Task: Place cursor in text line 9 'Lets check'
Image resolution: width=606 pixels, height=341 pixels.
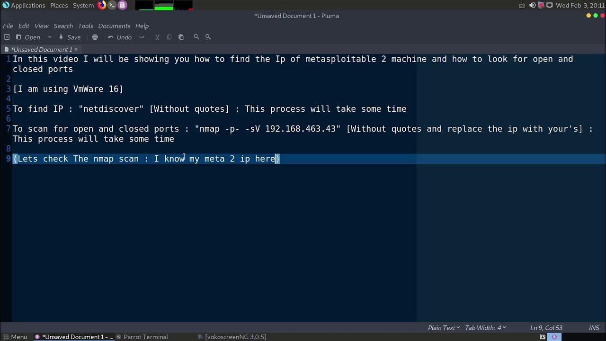Action: [x=43, y=159]
